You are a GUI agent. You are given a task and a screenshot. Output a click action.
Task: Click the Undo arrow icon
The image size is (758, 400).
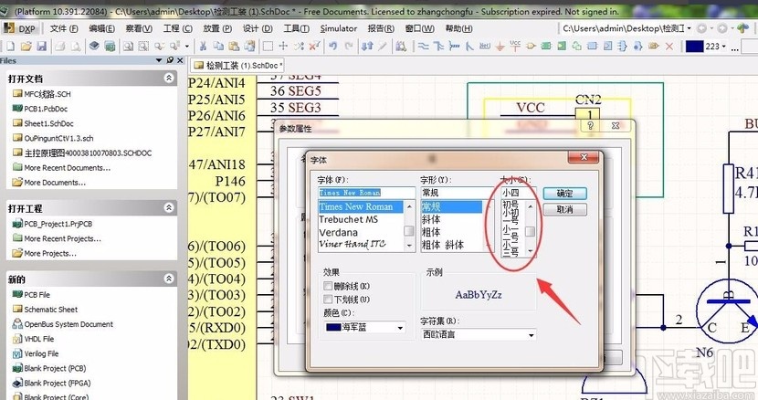point(333,47)
